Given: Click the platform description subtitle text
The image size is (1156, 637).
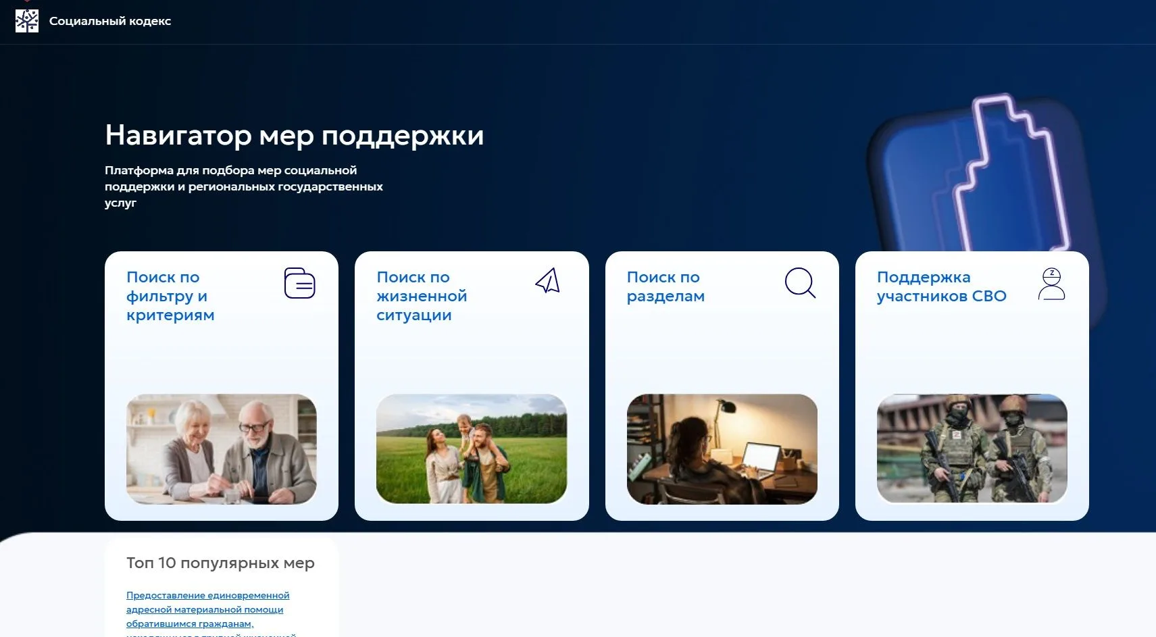Looking at the screenshot, I should click(x=243, y=186).
